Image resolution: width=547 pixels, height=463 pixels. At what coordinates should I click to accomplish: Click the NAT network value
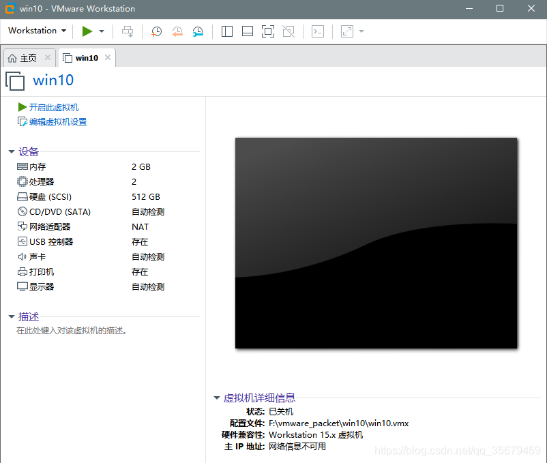(x=140, y=227)
